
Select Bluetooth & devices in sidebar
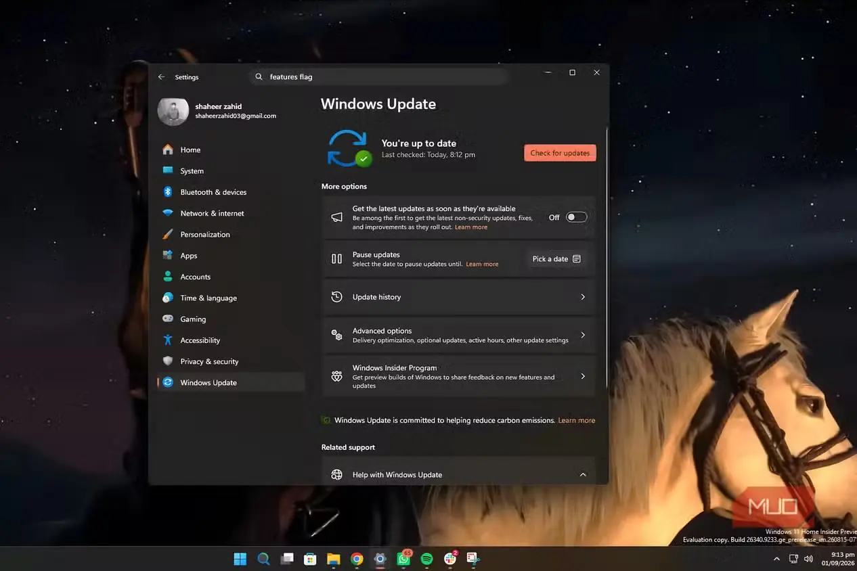pos(230,192)
